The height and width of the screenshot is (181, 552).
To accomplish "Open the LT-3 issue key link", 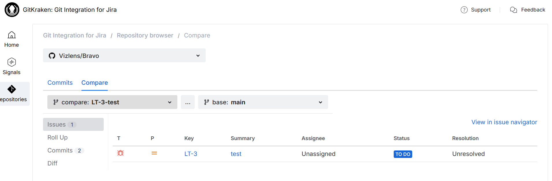I will pos(191,154).
